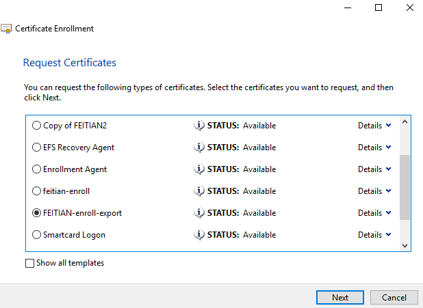Click status info icon for Copy of FEITIAN2
423x308 pixels.
point(199,126)
